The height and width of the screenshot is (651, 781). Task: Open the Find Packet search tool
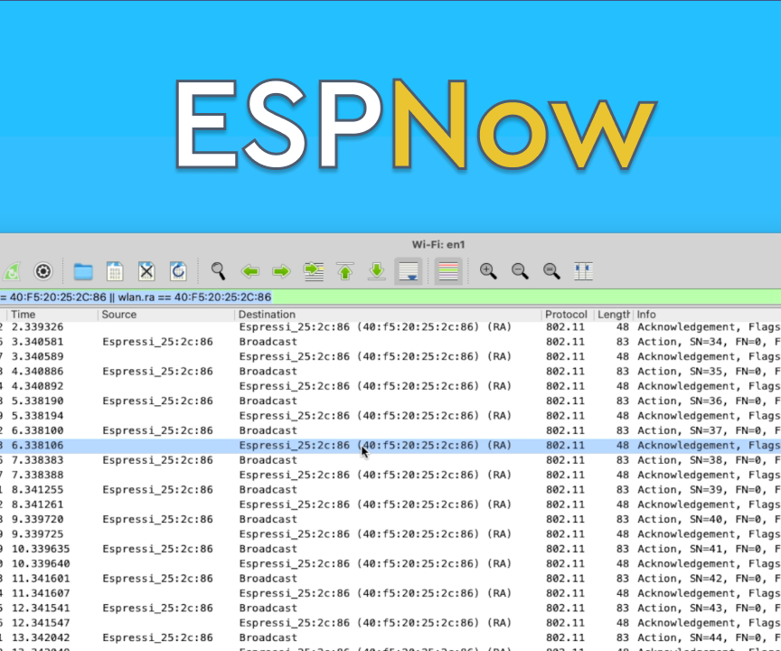[x=218, y=271]
